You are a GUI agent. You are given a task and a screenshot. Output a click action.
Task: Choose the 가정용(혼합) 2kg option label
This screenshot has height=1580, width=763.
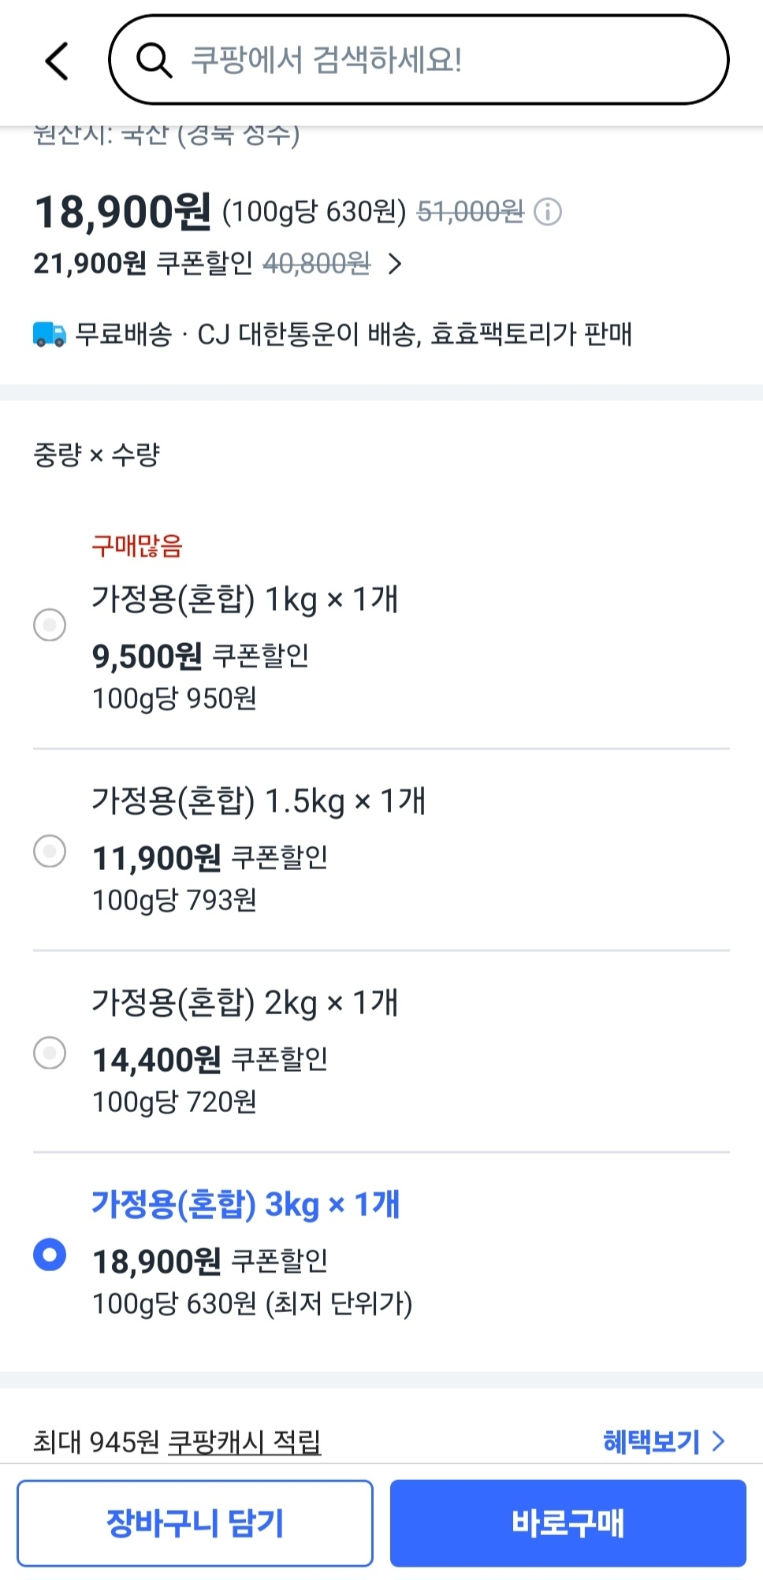(x=244, y=1003)
